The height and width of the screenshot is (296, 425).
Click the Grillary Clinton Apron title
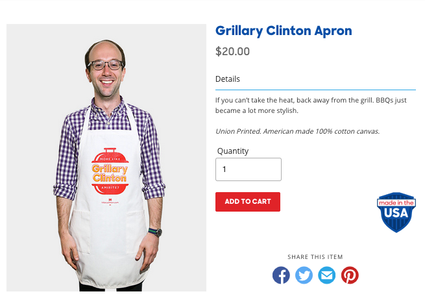[x=284, y=31]
